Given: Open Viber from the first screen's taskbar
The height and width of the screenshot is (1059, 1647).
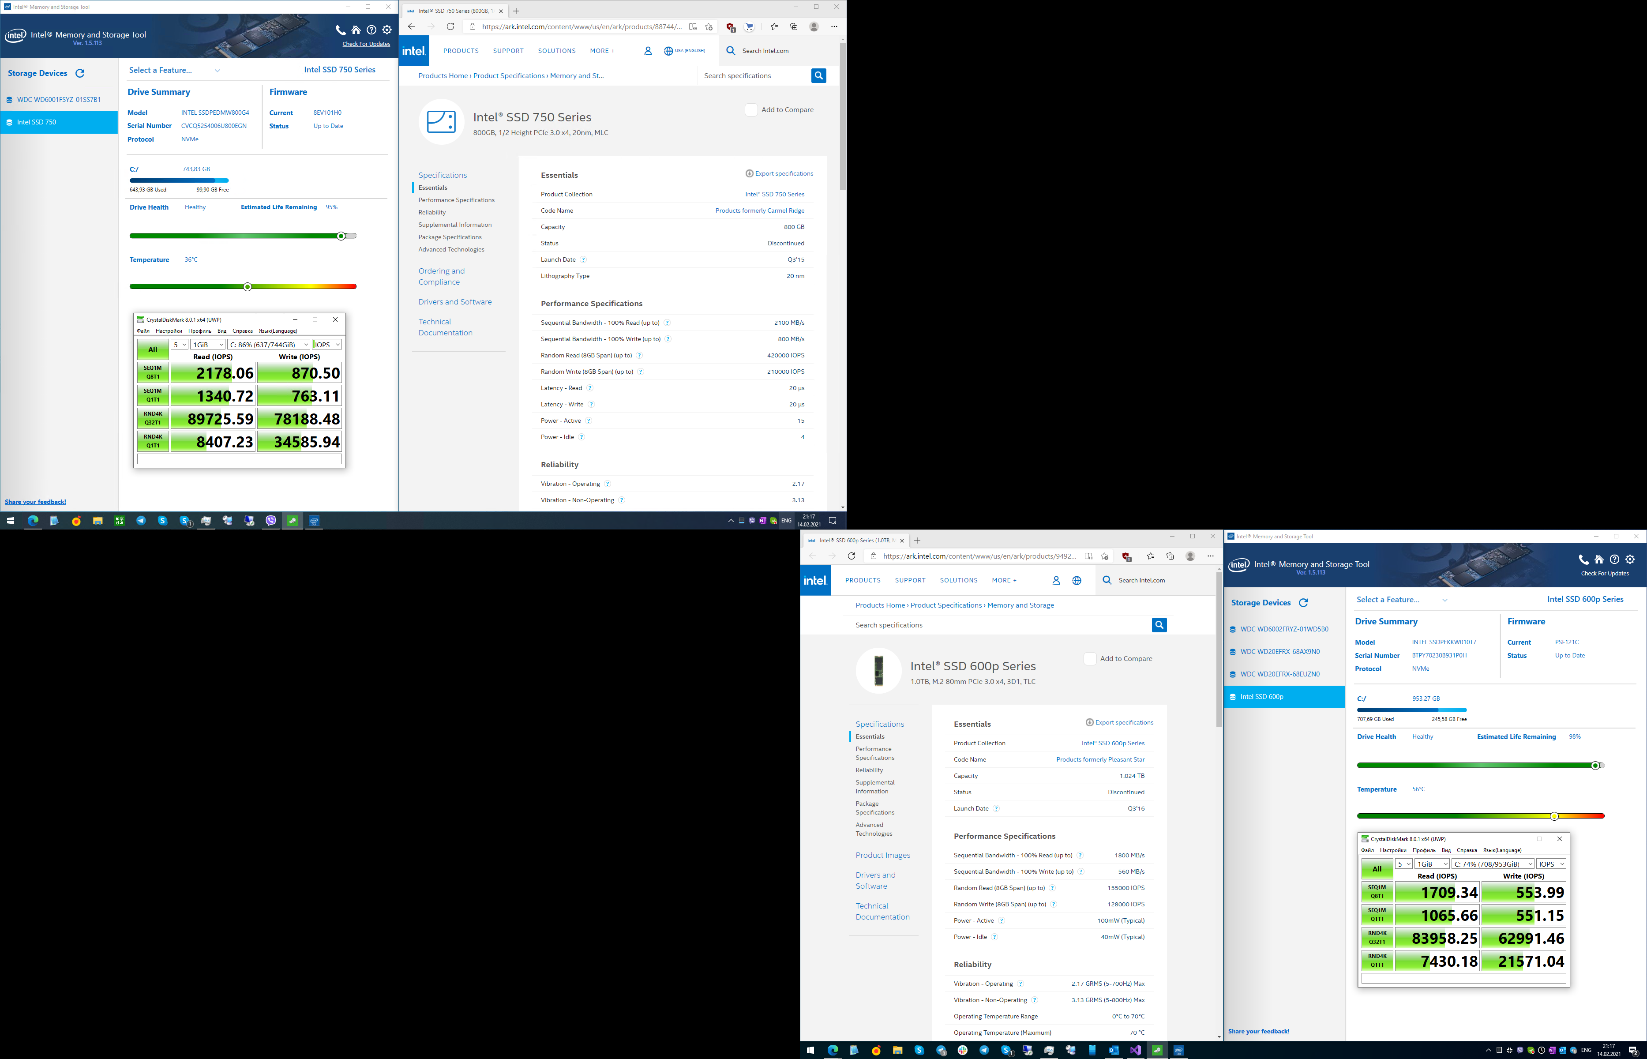Looking at the screenshot, I should click(271, 521).
